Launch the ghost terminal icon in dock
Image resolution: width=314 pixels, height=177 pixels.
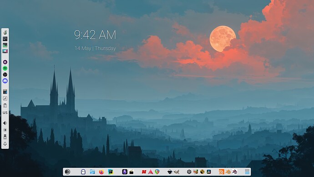coord(83,172)
